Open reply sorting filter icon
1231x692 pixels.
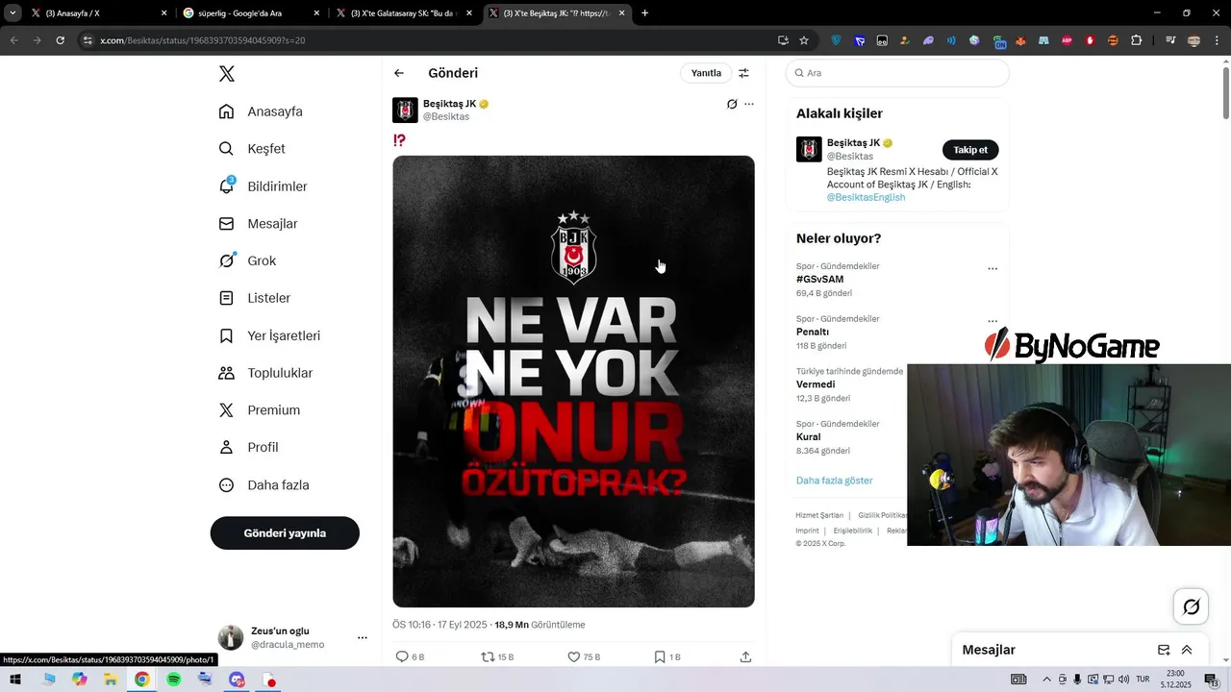[x=743, y=73]
